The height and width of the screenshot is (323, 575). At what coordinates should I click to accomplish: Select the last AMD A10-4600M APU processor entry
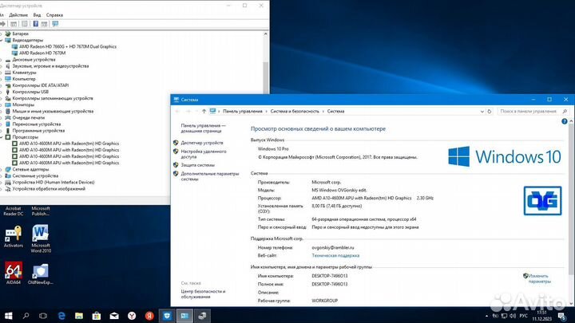click(x=69, y=163)
